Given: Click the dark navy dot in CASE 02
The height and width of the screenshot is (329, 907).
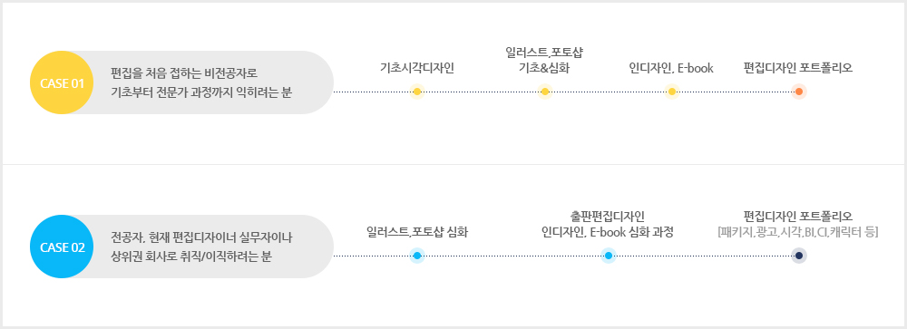Looking at the screenshot, I should point(799,256).
